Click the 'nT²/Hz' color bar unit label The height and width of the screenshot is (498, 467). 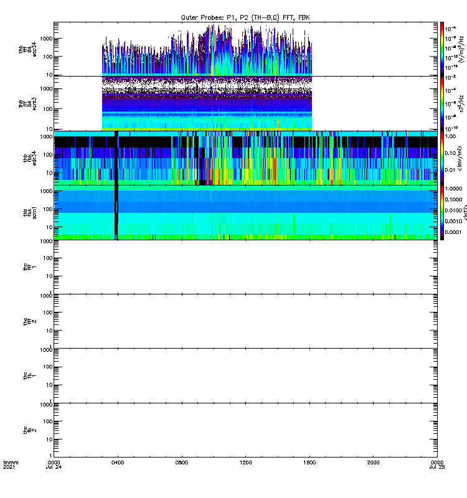coord(462,103)
